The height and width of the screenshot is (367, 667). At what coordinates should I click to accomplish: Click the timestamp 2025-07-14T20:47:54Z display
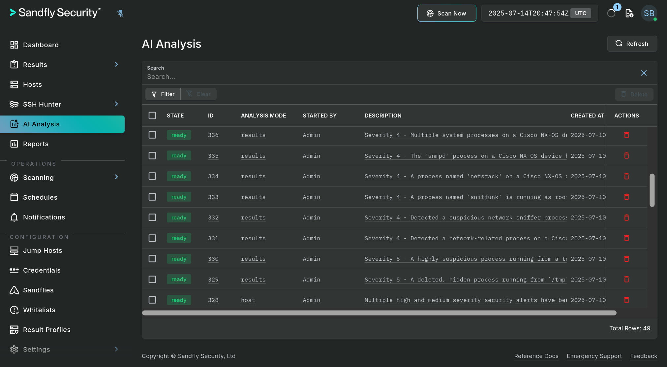coord(528,13)
